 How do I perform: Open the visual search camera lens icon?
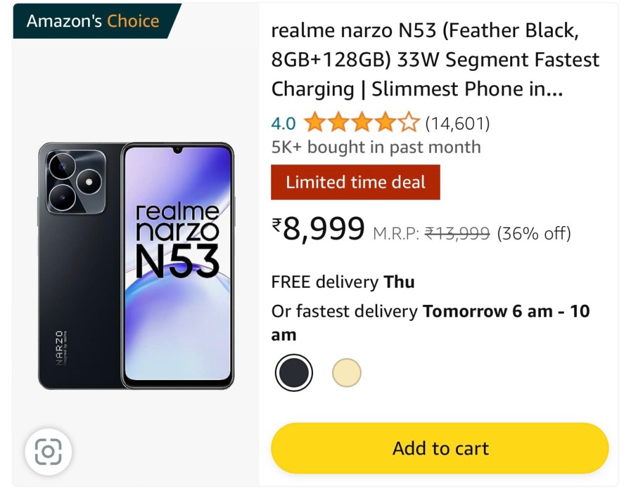[48, 453]
